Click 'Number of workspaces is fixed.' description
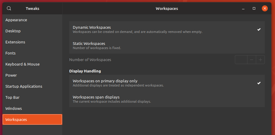This screenshot has height=135, width=275. point(97,48)
